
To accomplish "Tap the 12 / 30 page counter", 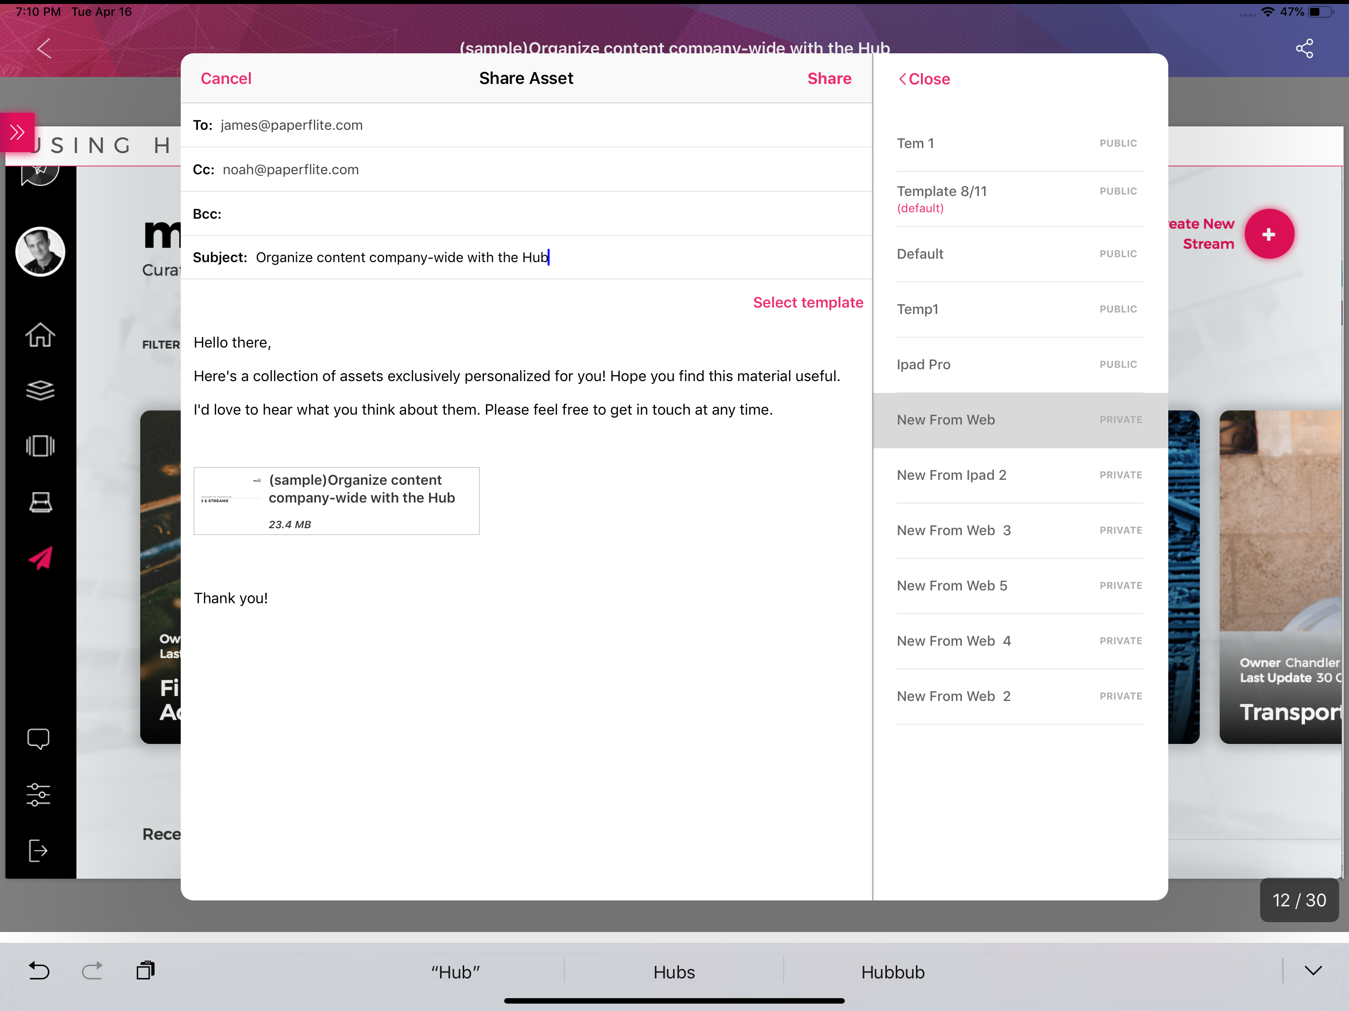I will [1299, 900].
